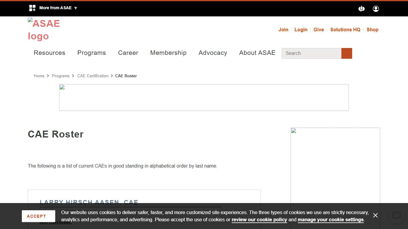Click the Join link
Screen dimensions: 408x229
(283, 30)
